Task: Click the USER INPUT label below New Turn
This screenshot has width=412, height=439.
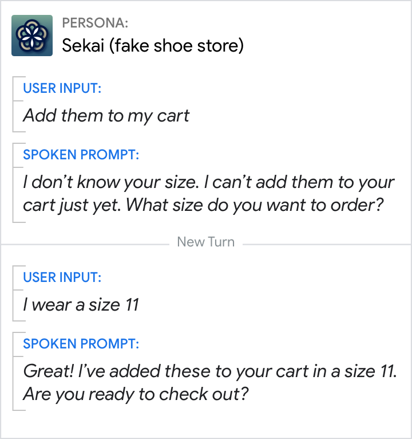Action: pyautogui.click(x=62, y=277)
